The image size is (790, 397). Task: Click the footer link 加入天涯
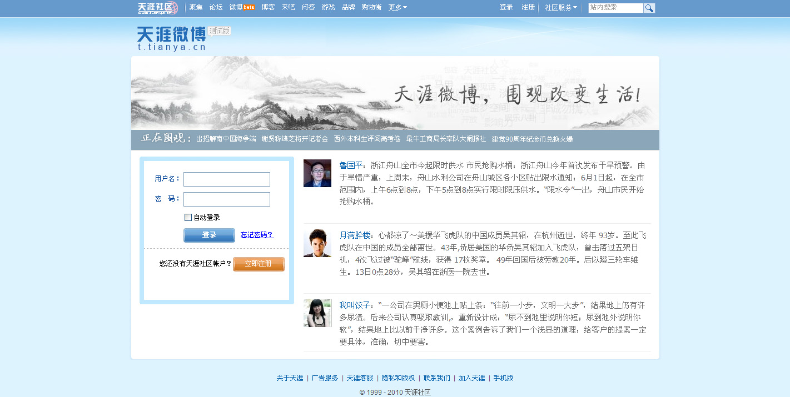pyautogui.click(x=472, y=378)
